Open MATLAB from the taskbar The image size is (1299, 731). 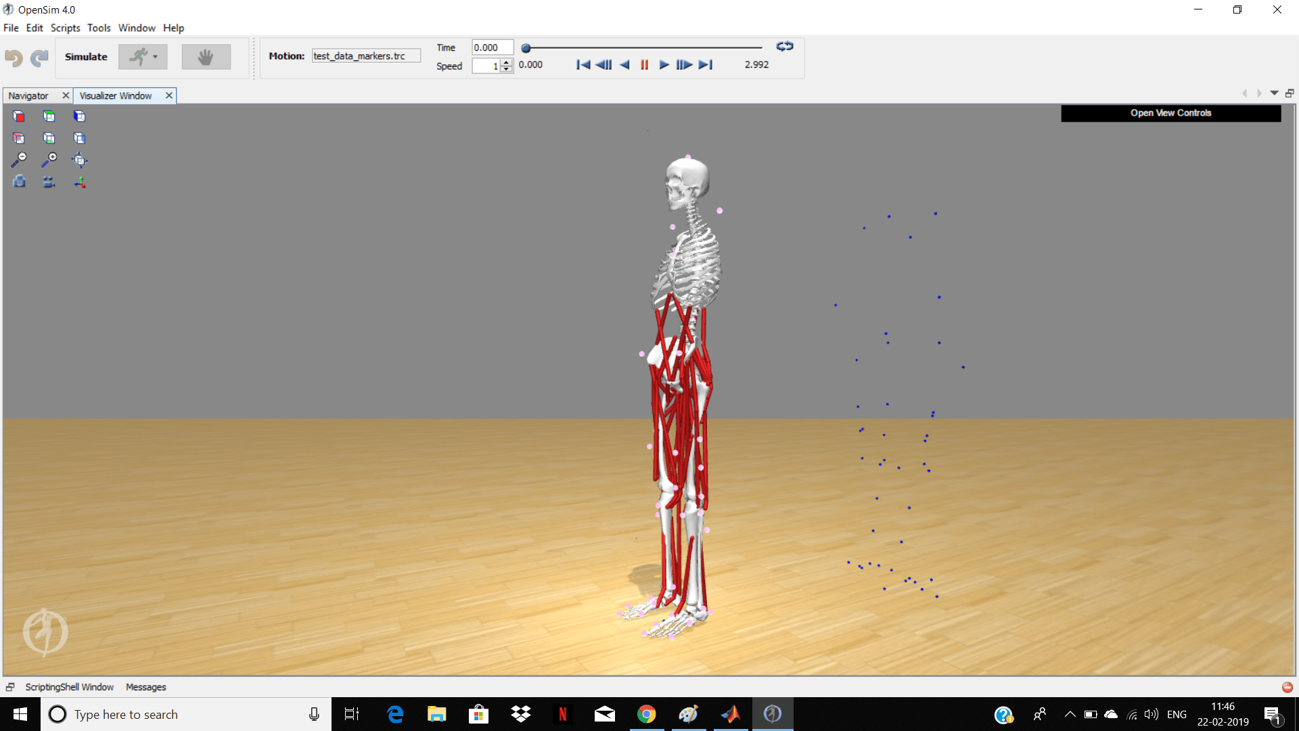pyautogui.click(x=731, y=714)
